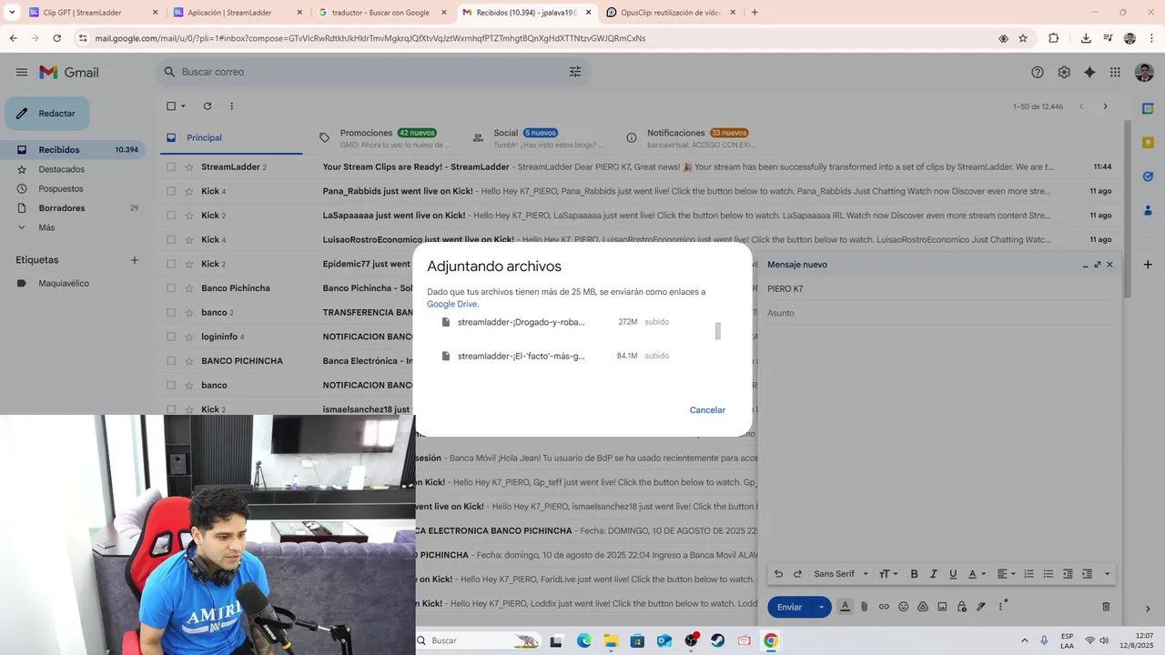Open File Explorer from Windows taskbar

click(x=610, y=640)
